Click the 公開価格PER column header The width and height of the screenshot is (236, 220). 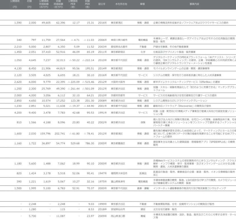pos(73,4)
